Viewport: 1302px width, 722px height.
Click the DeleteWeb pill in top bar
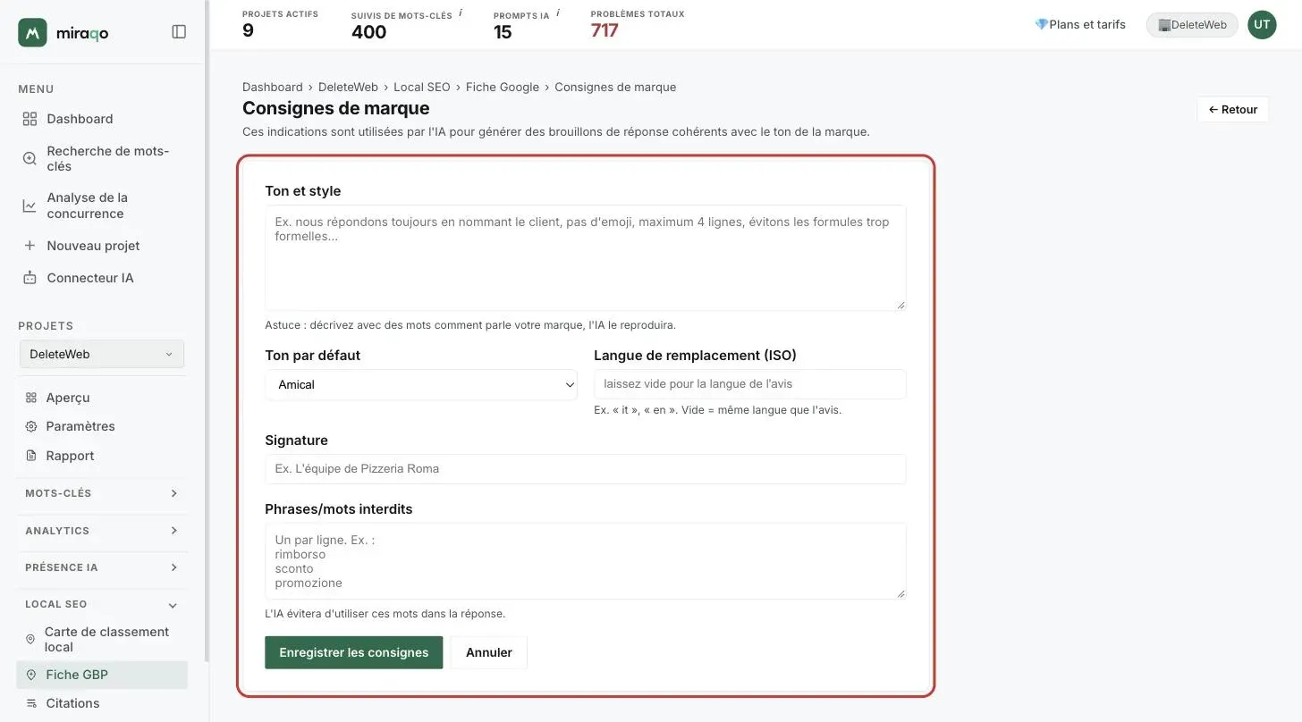click(x=1192, y=25)
